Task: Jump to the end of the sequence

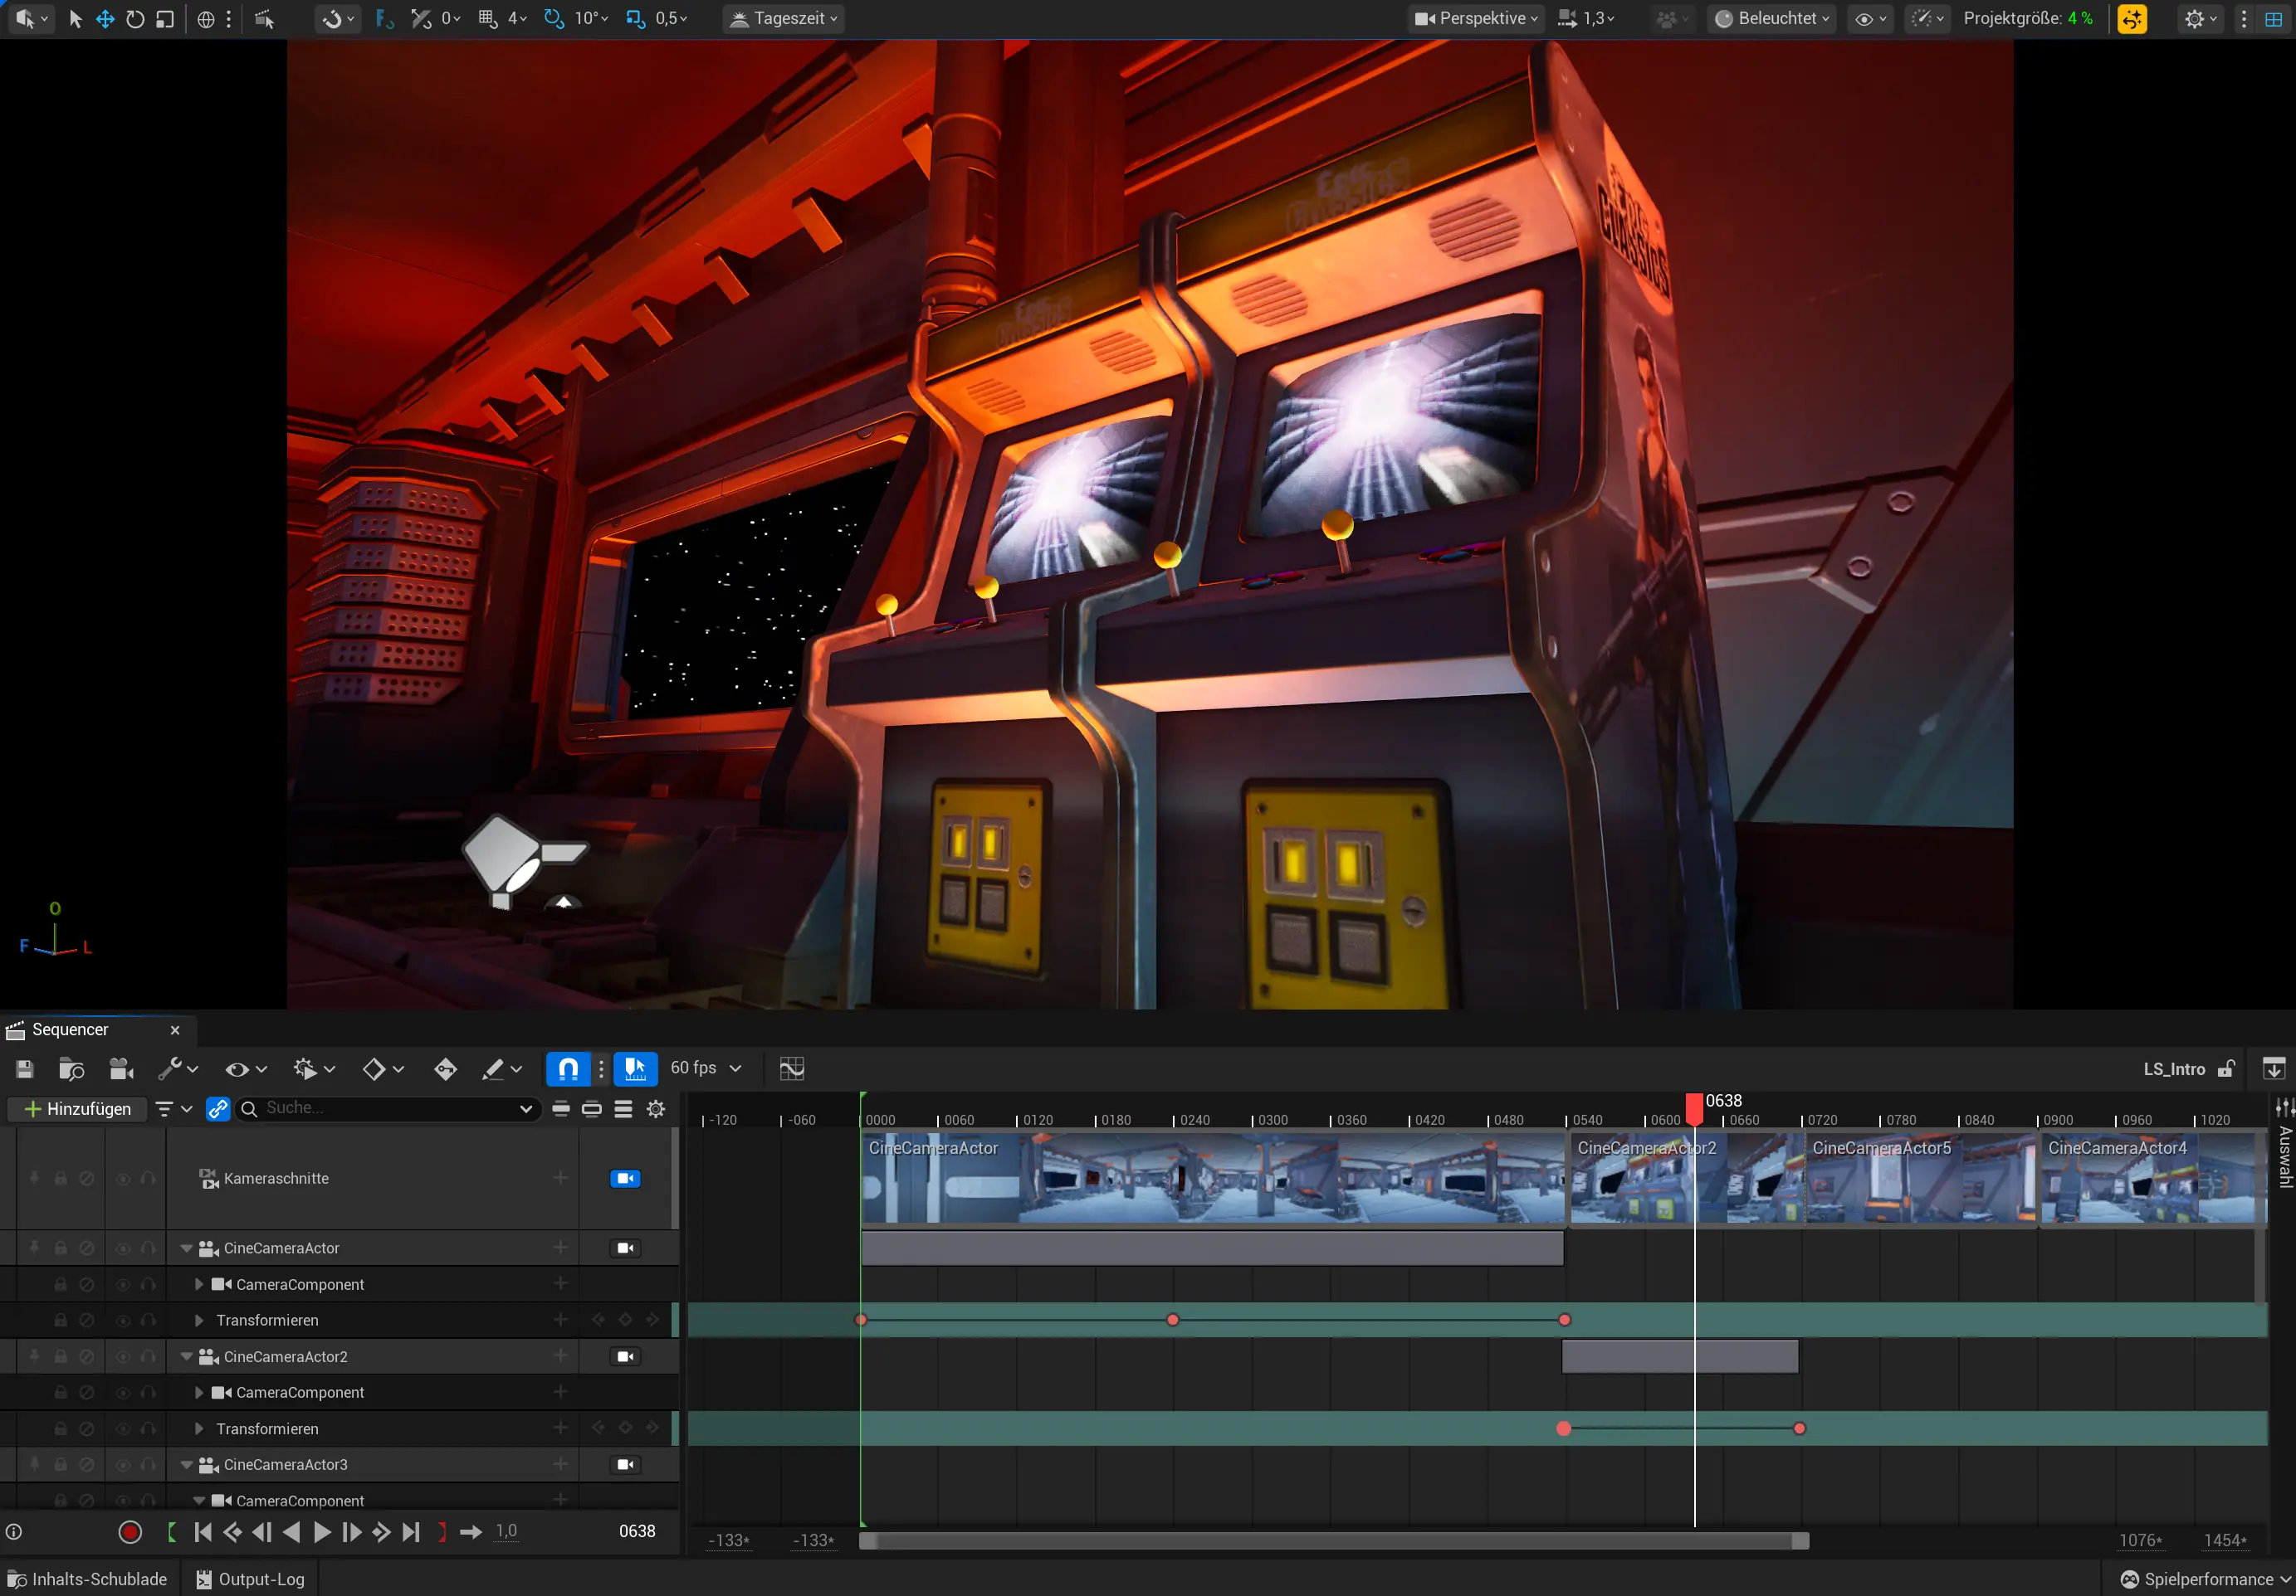Action: [x=411, y=1532]
